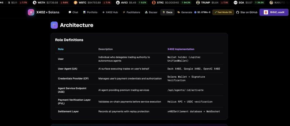Click the WBTC bitcoin ticker icon

(76, 3)
